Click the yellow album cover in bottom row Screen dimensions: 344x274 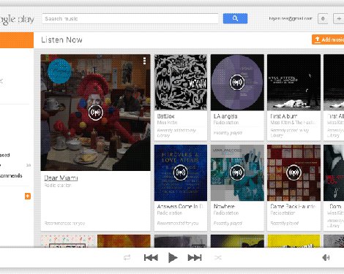coord(293,241)
